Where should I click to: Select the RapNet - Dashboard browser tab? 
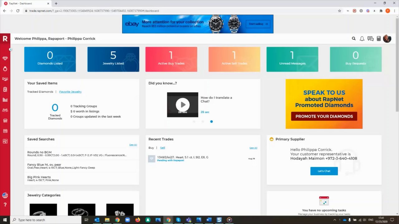click(x=26, y=3)
